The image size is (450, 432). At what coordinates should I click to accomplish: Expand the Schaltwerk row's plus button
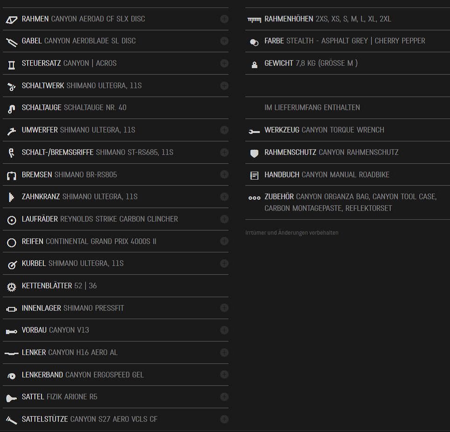point(224,85)
